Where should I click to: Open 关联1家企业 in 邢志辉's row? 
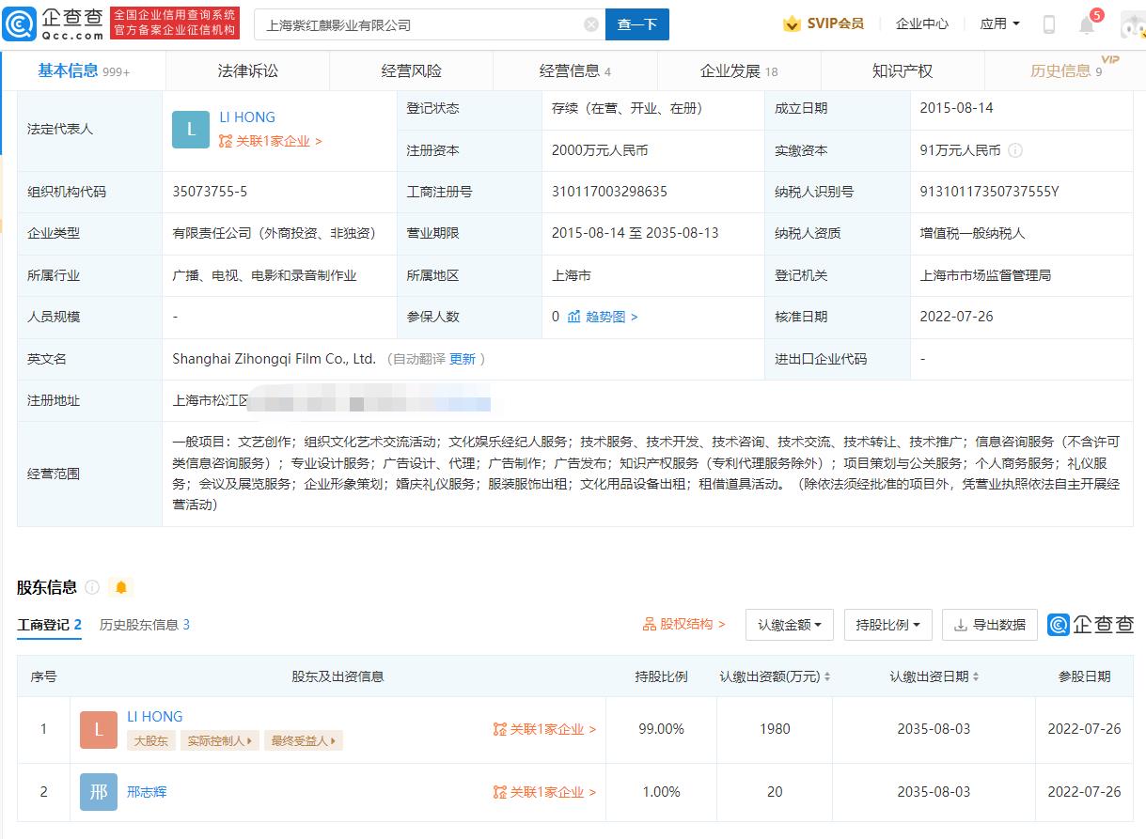pyautogui.click(x=545, y=792)
